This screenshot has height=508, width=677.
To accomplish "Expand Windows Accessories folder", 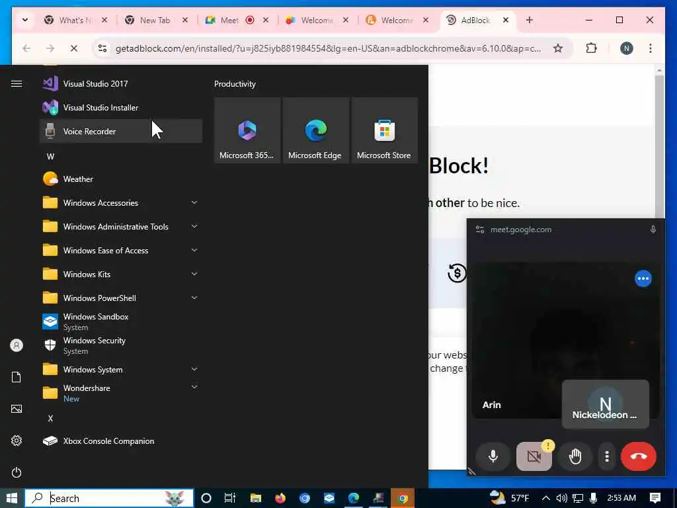I will (121, 202).
